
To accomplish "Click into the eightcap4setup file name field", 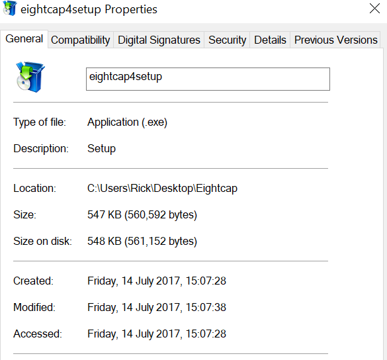I will tap(208, 79).
